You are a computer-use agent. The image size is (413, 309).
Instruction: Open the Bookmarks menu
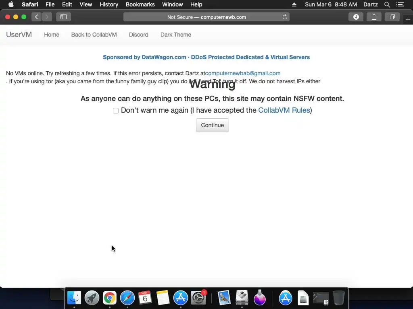pos(140,4)
